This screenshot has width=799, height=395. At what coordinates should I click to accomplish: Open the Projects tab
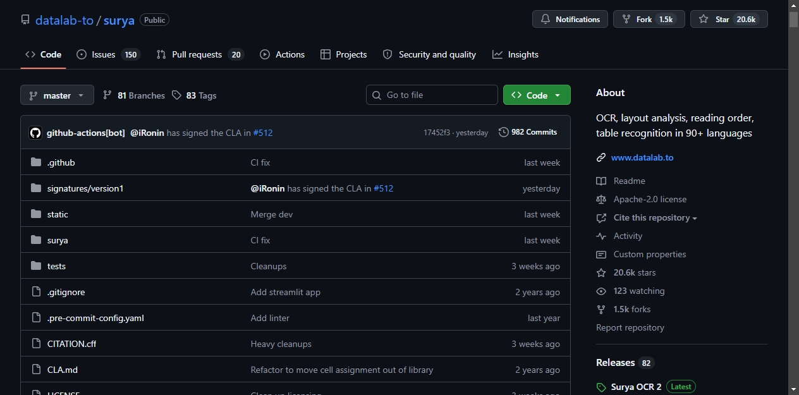click(344, 54)
